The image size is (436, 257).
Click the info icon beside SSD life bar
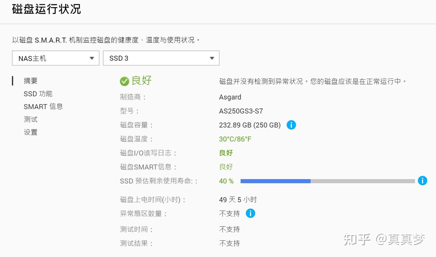coord(422,181)
